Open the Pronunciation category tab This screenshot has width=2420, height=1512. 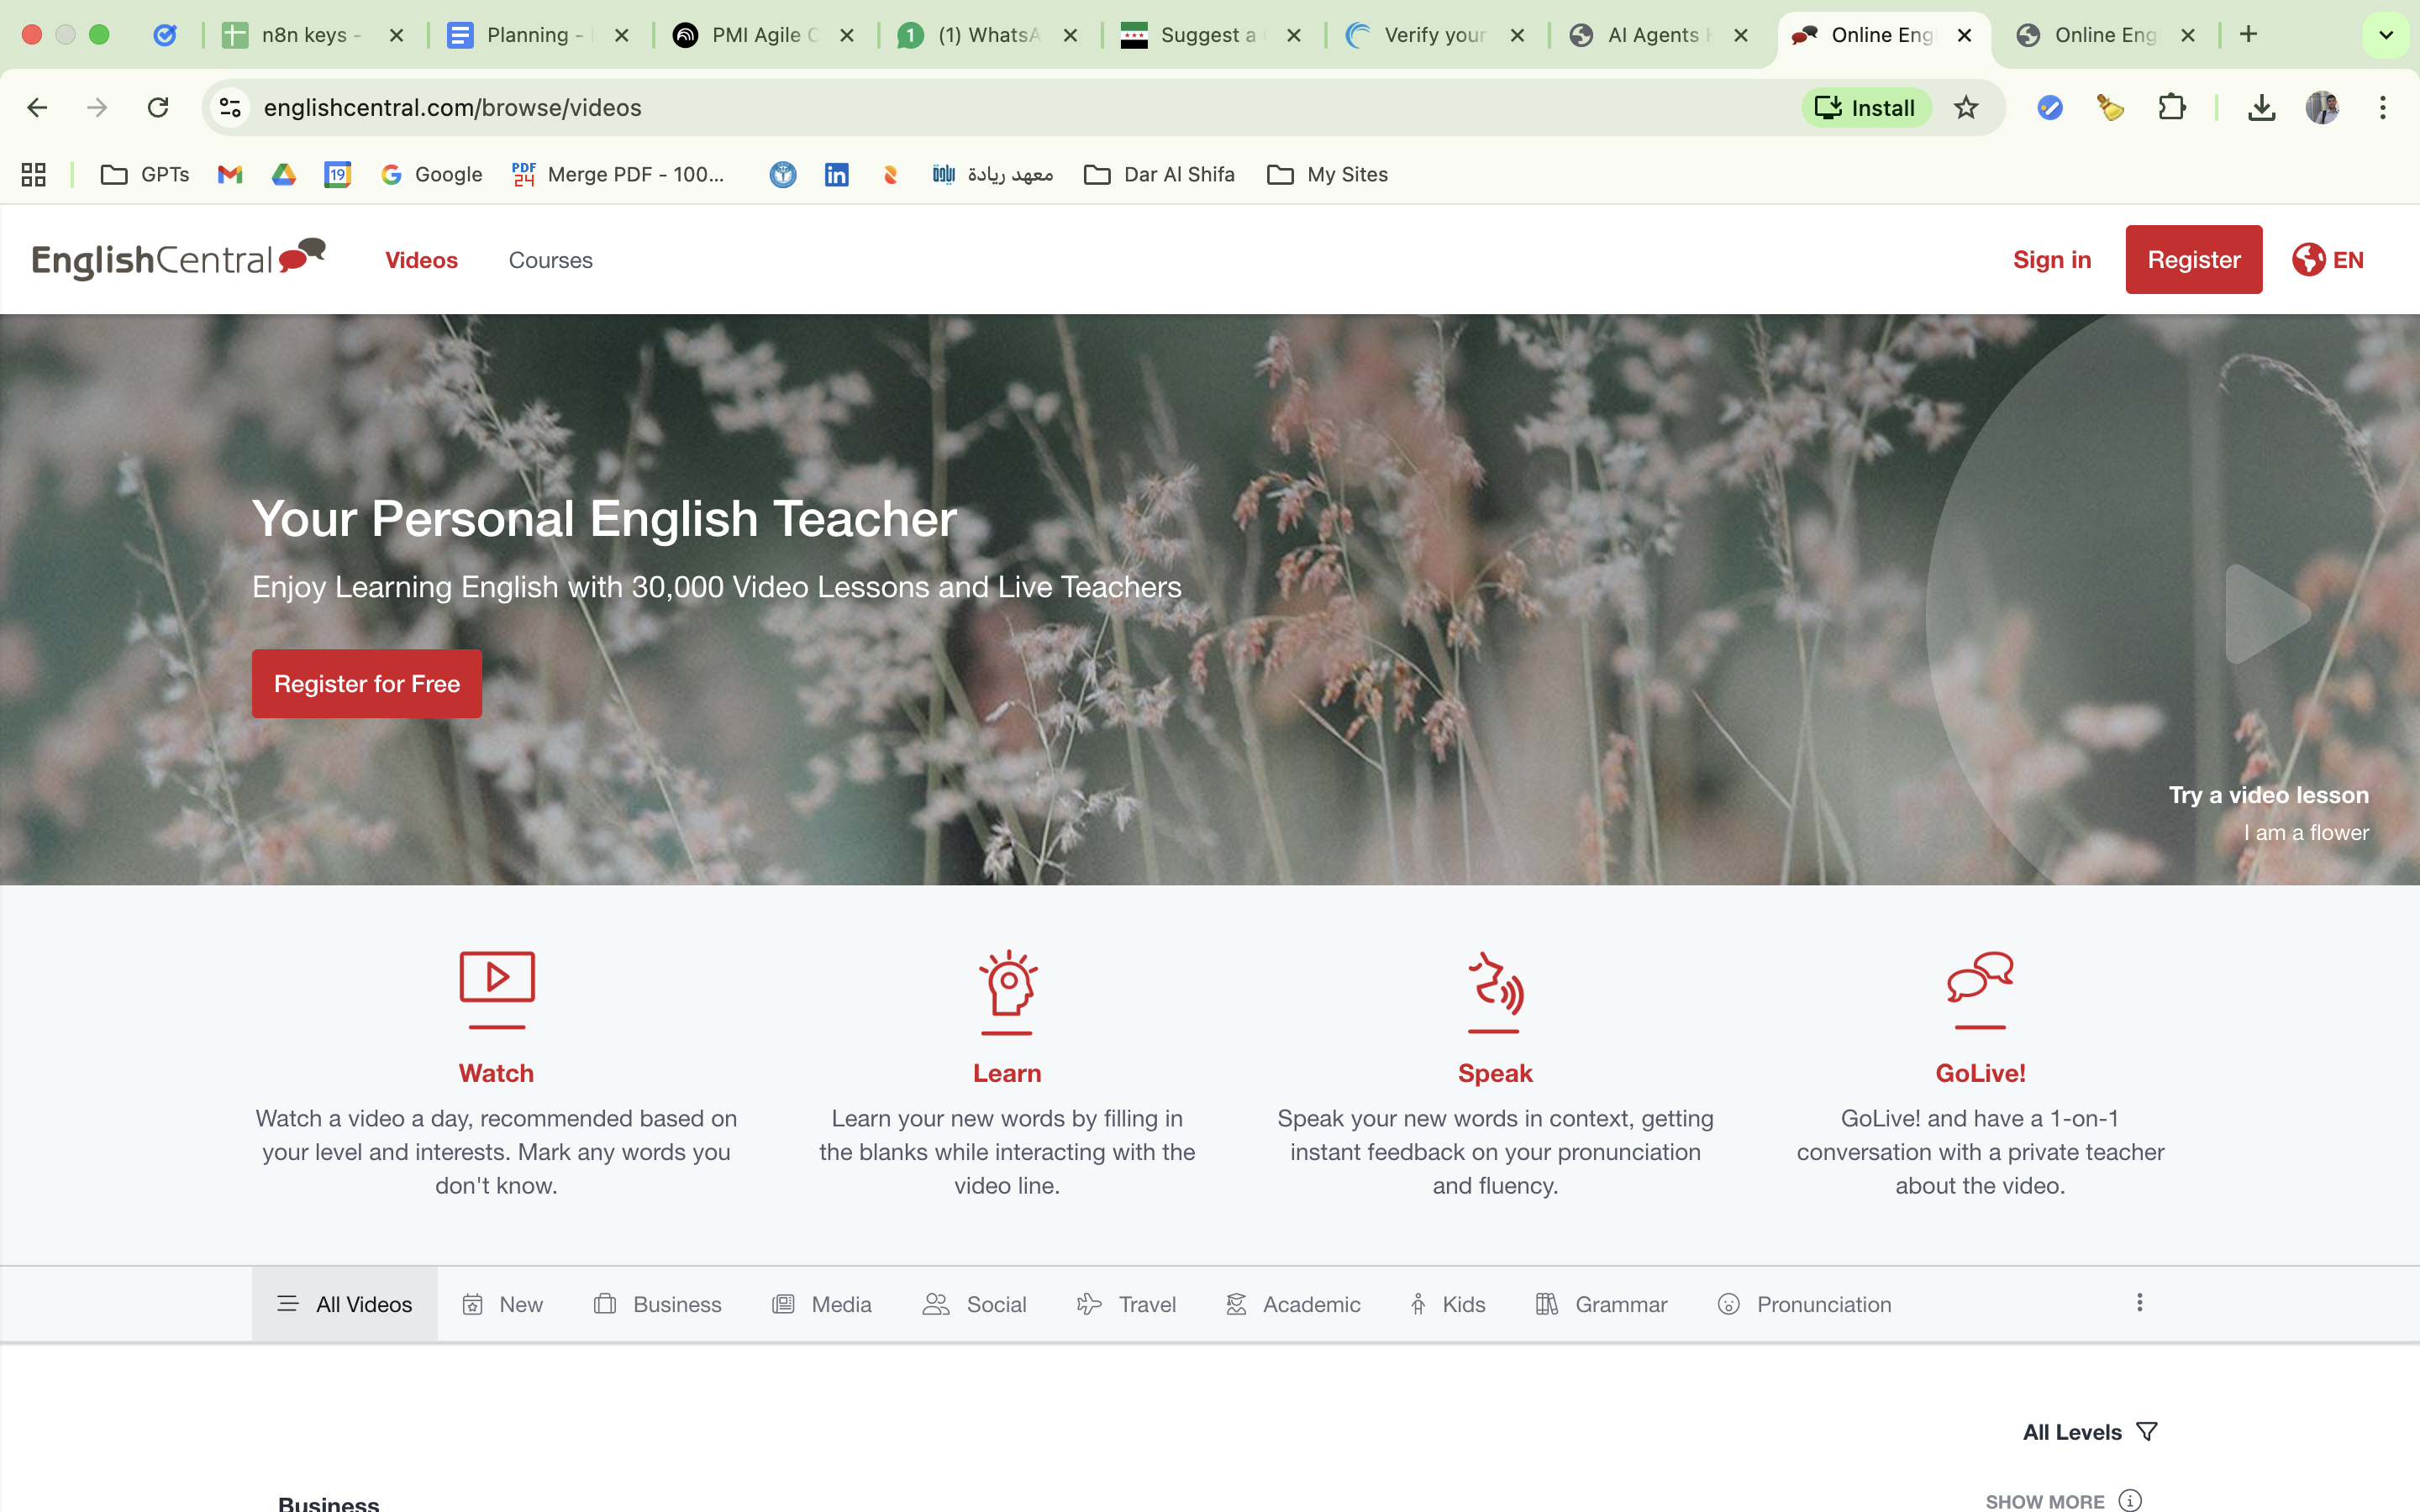(1804, 1304)
